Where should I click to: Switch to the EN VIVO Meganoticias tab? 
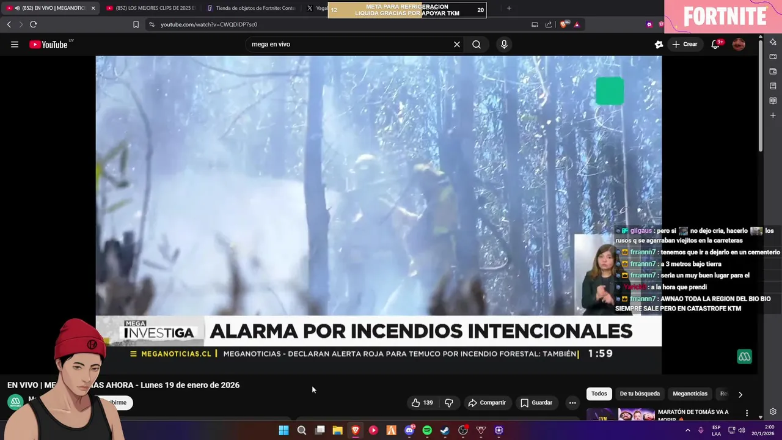point(50,9)
